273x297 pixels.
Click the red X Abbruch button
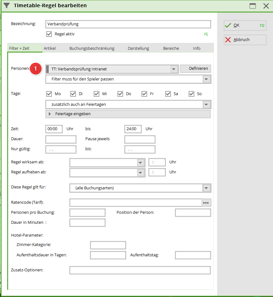(245, 40)
